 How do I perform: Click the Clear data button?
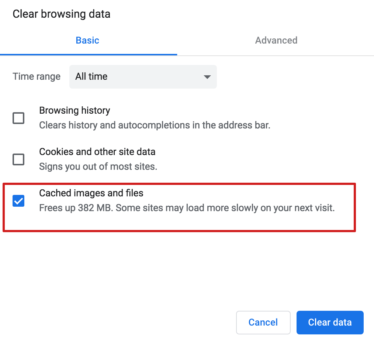[x=330, y=322]
